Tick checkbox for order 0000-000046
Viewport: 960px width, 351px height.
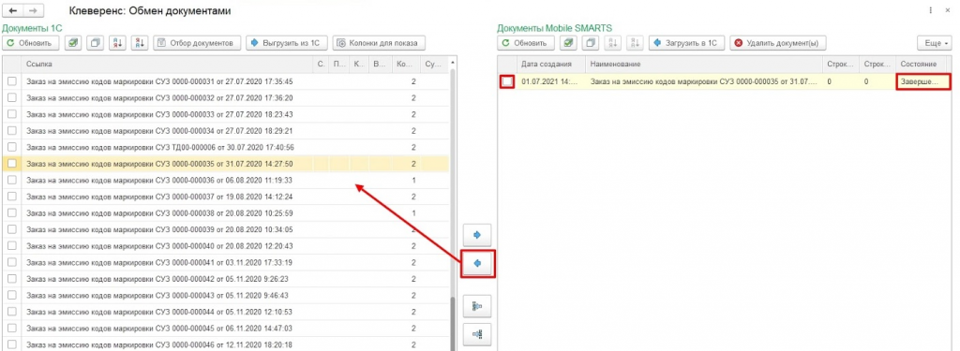coord(11,344)
